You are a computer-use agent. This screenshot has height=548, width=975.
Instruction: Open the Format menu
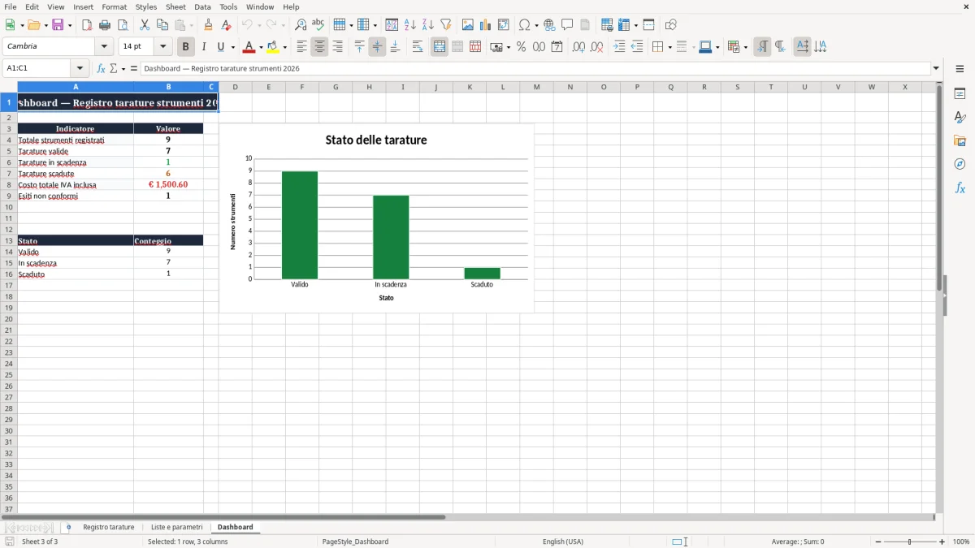[x=115, y=6]
